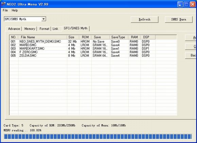
Task: Select the F ZERO.SMC file entry
Action: pyautogui.click(x=29, y=52)
